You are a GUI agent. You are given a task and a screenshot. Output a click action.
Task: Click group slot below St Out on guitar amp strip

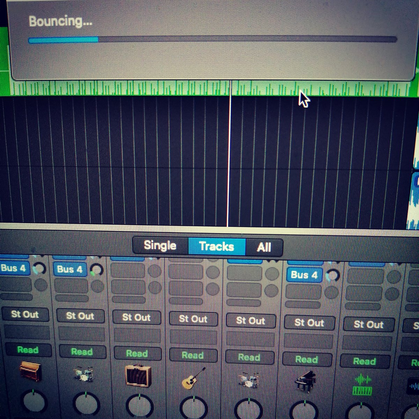[138, 336]
